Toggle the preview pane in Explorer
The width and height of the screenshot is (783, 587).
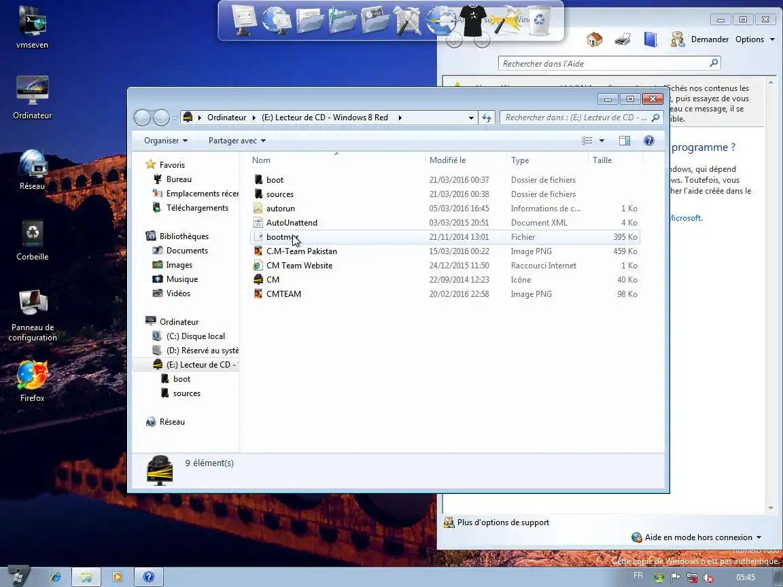point(624,141)
